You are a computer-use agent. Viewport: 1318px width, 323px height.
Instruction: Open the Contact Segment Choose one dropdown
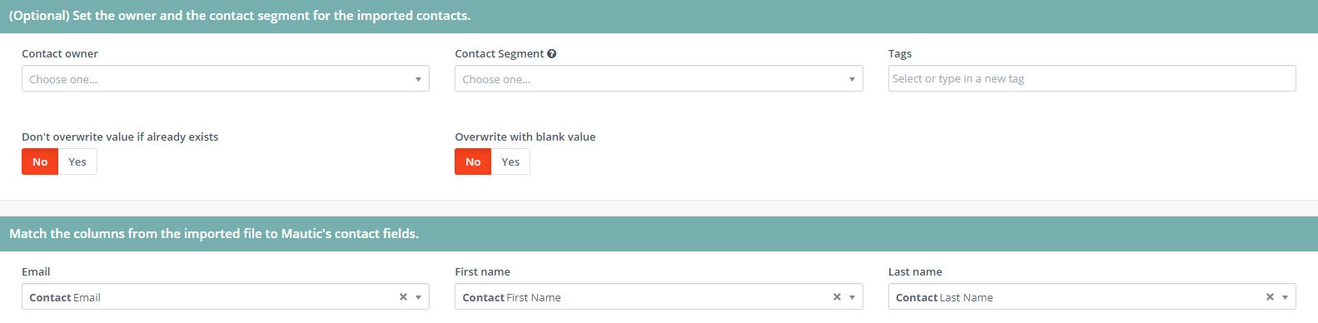point(659,79)
